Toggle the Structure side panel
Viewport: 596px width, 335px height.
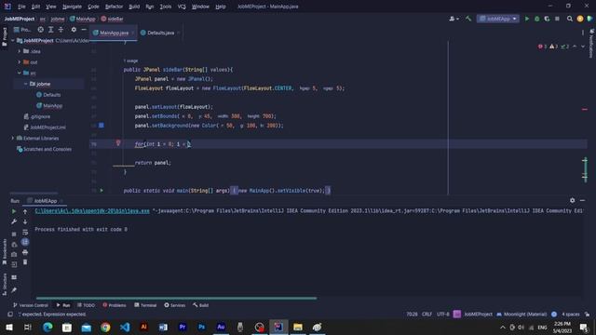coord(4,284)
